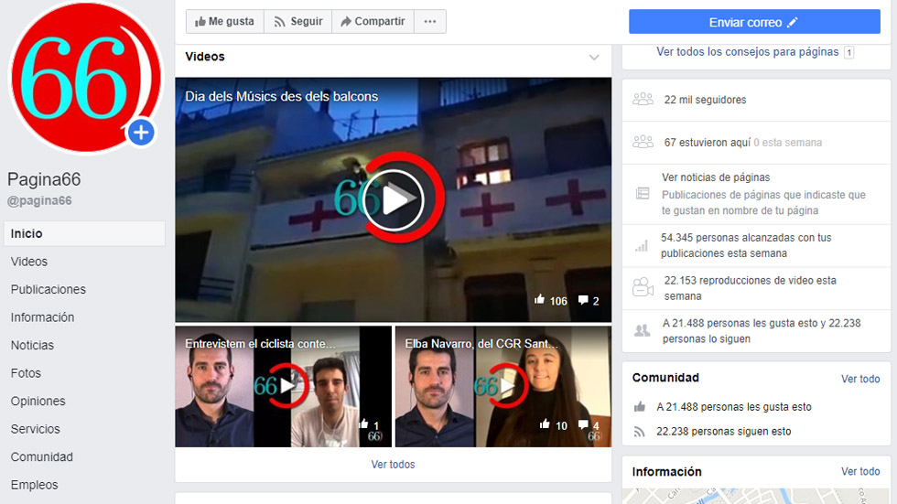Viewport: 897px width, 504px height.
Task: Select Fotos in the left sidebar
Action: 26,373
